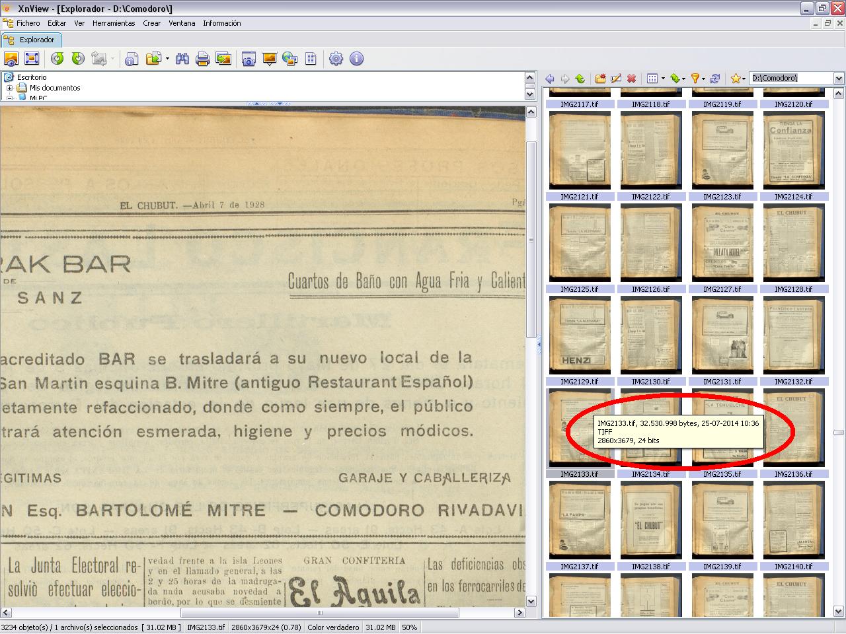Viewport: 846px width, 634px height.
Task: Print the selected image
Action: point(203,59)
